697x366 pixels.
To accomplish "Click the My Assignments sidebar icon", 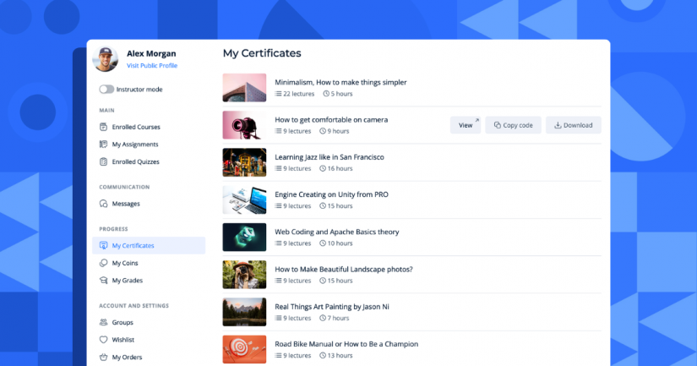I will click(x=103, y=145).
